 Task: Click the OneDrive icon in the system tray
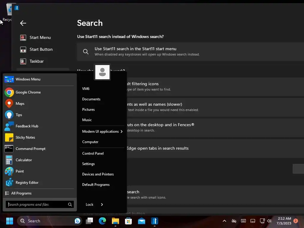234,221
